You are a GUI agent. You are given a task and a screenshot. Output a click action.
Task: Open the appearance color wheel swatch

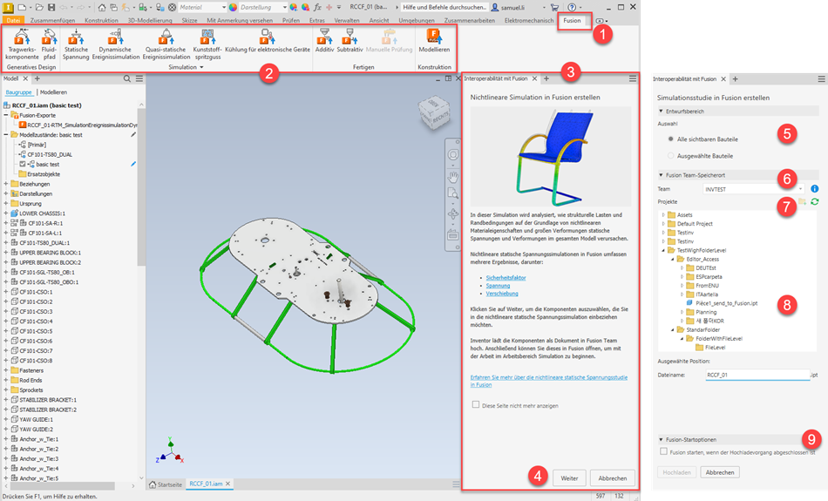[233, 7]
